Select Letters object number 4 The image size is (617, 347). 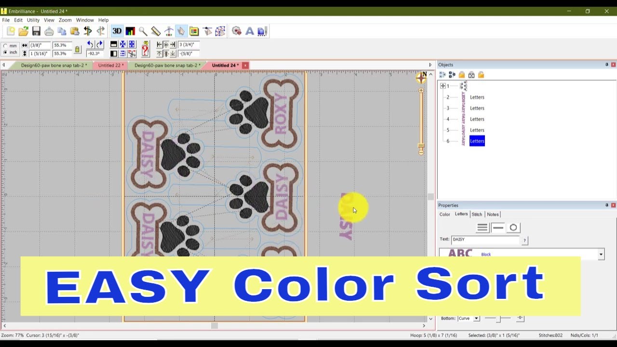pos(477,119)
